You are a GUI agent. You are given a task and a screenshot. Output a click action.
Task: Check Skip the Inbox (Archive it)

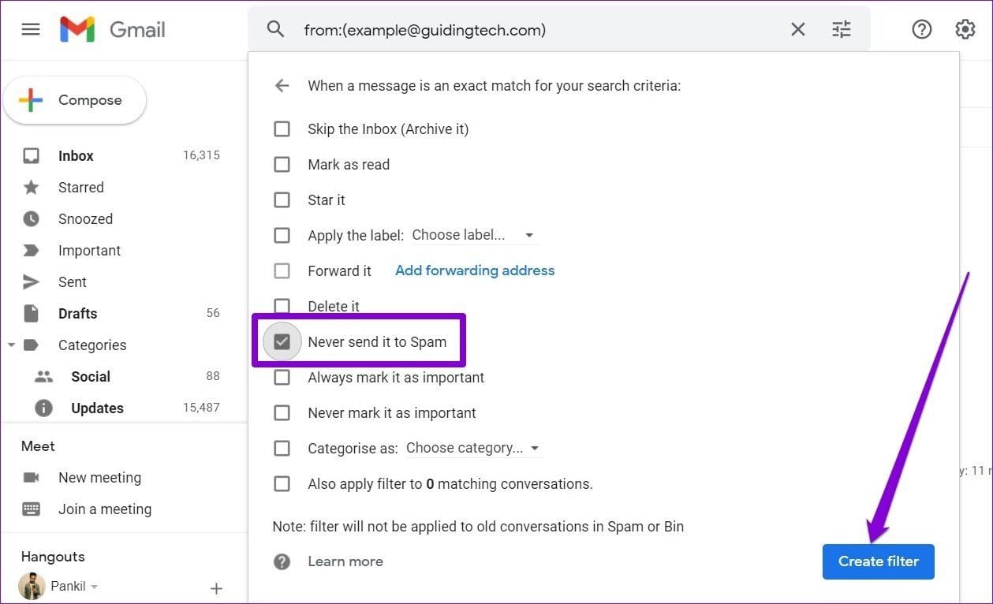[282, 129]
